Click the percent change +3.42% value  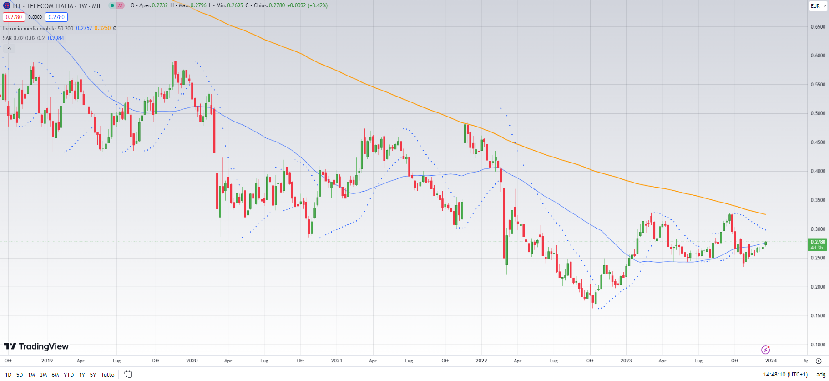pyautogui.click(x=318, y=5)
